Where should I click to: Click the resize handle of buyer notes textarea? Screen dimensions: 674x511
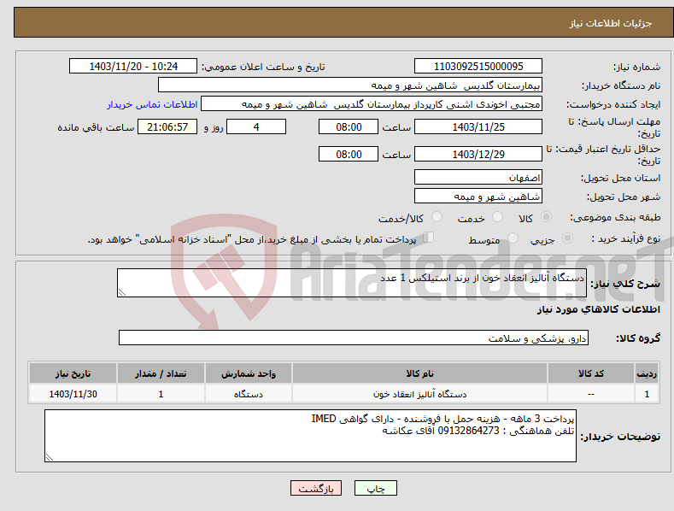pyautogui.click(x=50, y=457)
